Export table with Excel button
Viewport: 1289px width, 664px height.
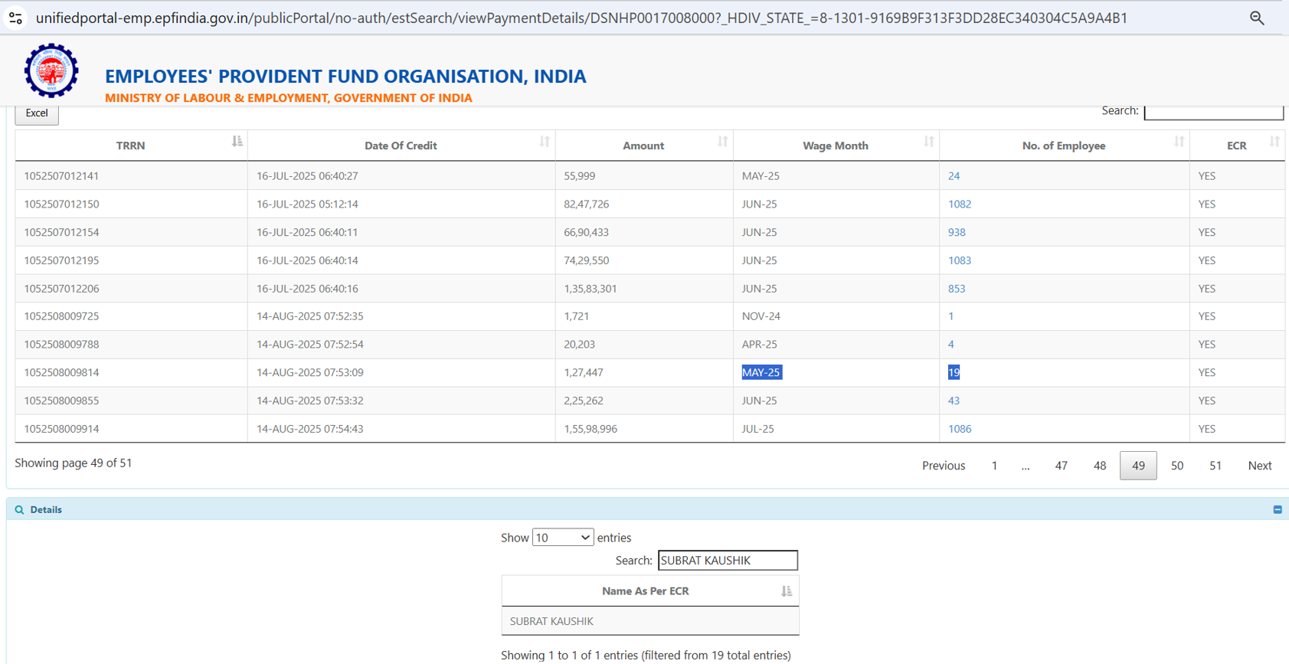(x=37, y=113)
